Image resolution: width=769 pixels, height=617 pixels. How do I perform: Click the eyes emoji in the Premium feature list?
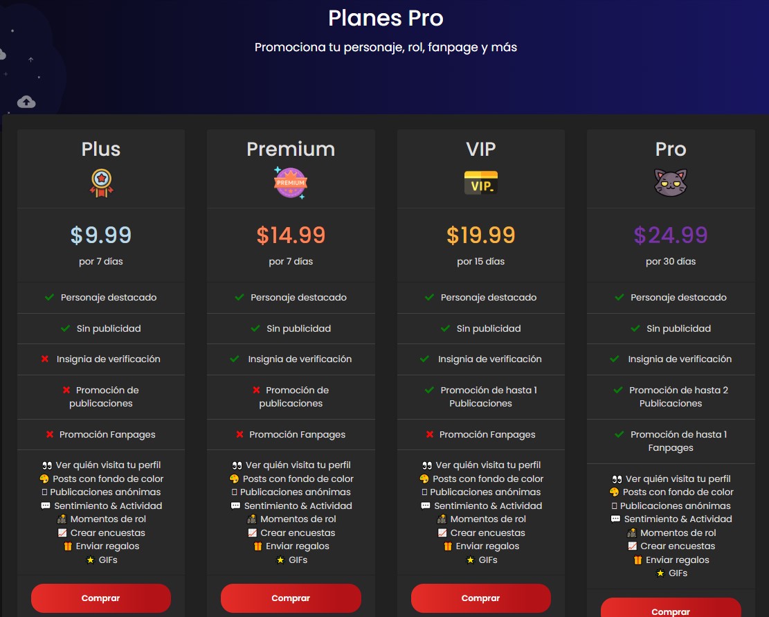point(237,465)
